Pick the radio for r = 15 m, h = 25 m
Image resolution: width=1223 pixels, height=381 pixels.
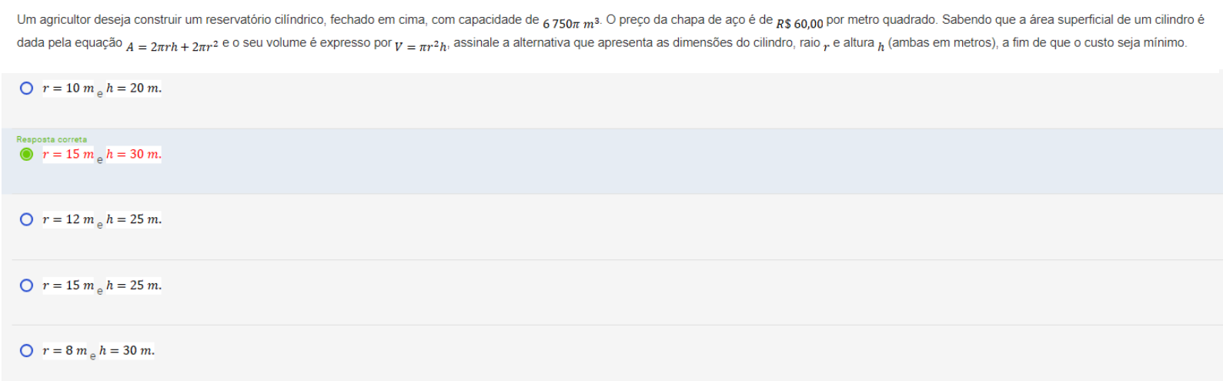[x=27, y=286]
